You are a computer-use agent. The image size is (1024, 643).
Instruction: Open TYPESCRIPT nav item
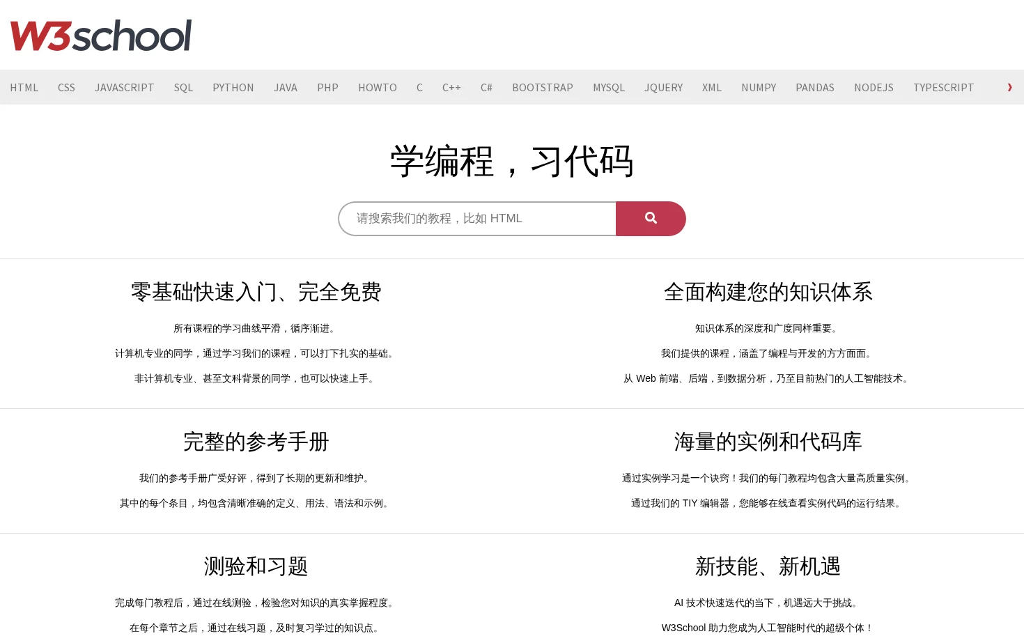coord(943,88)
